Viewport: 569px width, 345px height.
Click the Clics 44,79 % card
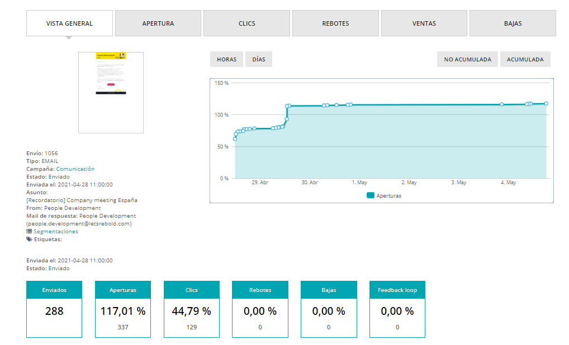coord(191,309)
